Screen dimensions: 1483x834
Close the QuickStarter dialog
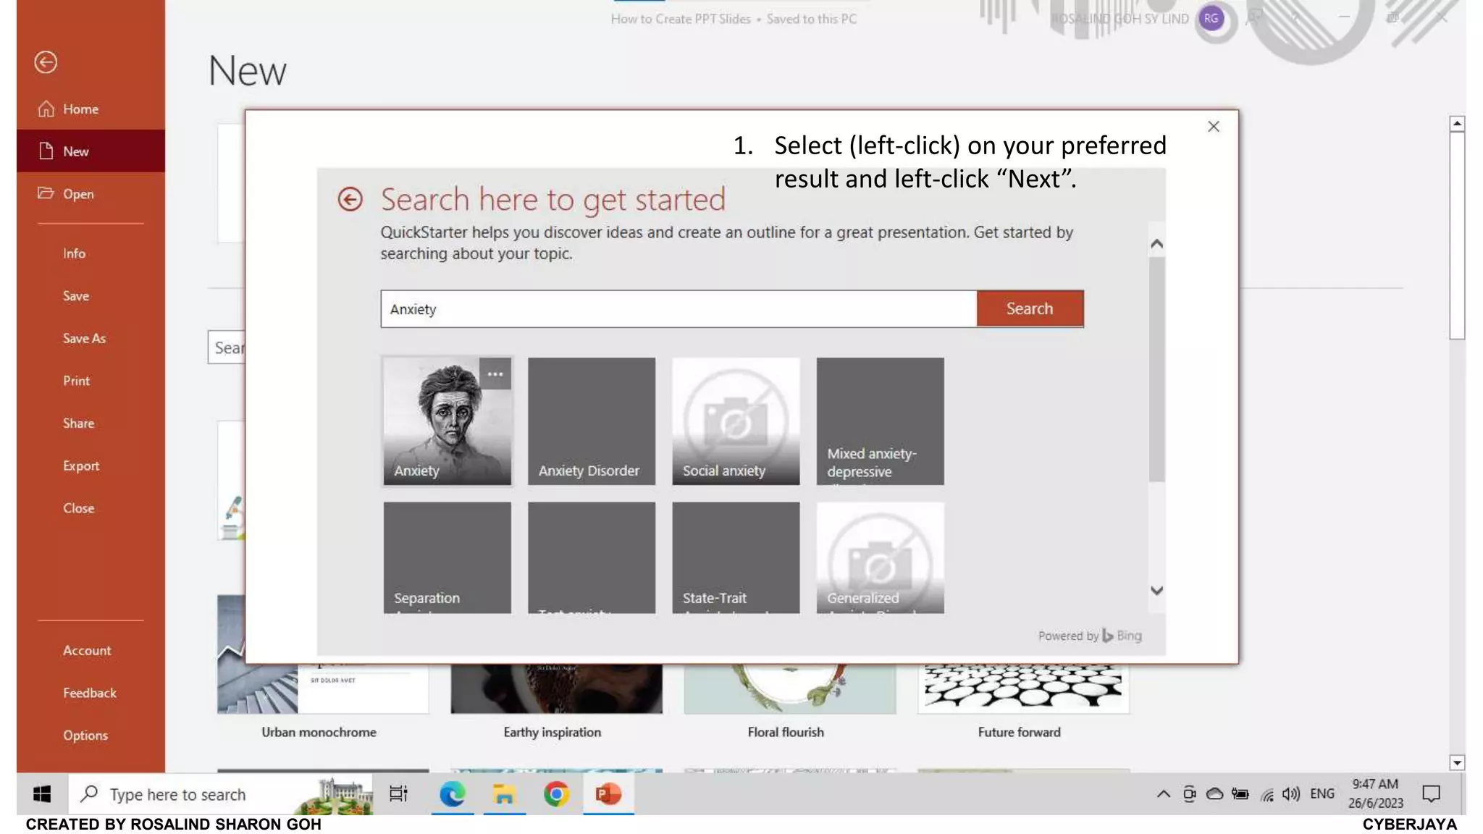pos(1214,127)
